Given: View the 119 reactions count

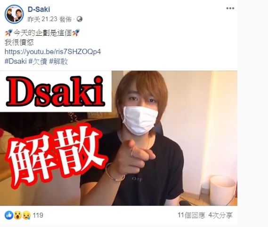Looking at the screenshot, I should [x=38, y=215].
